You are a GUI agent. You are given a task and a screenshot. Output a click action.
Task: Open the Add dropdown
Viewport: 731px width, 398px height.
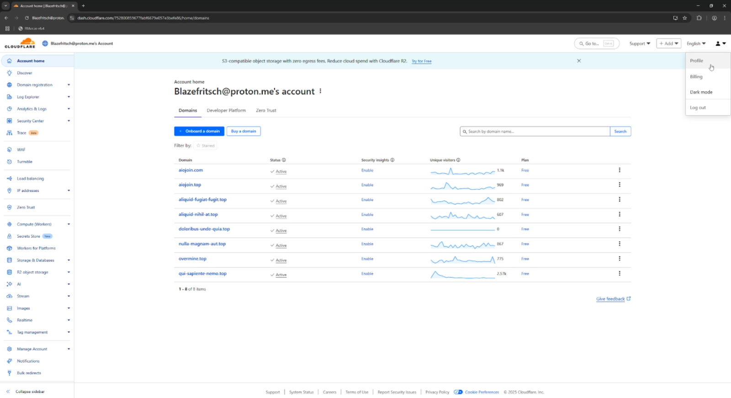pos(669,43)
